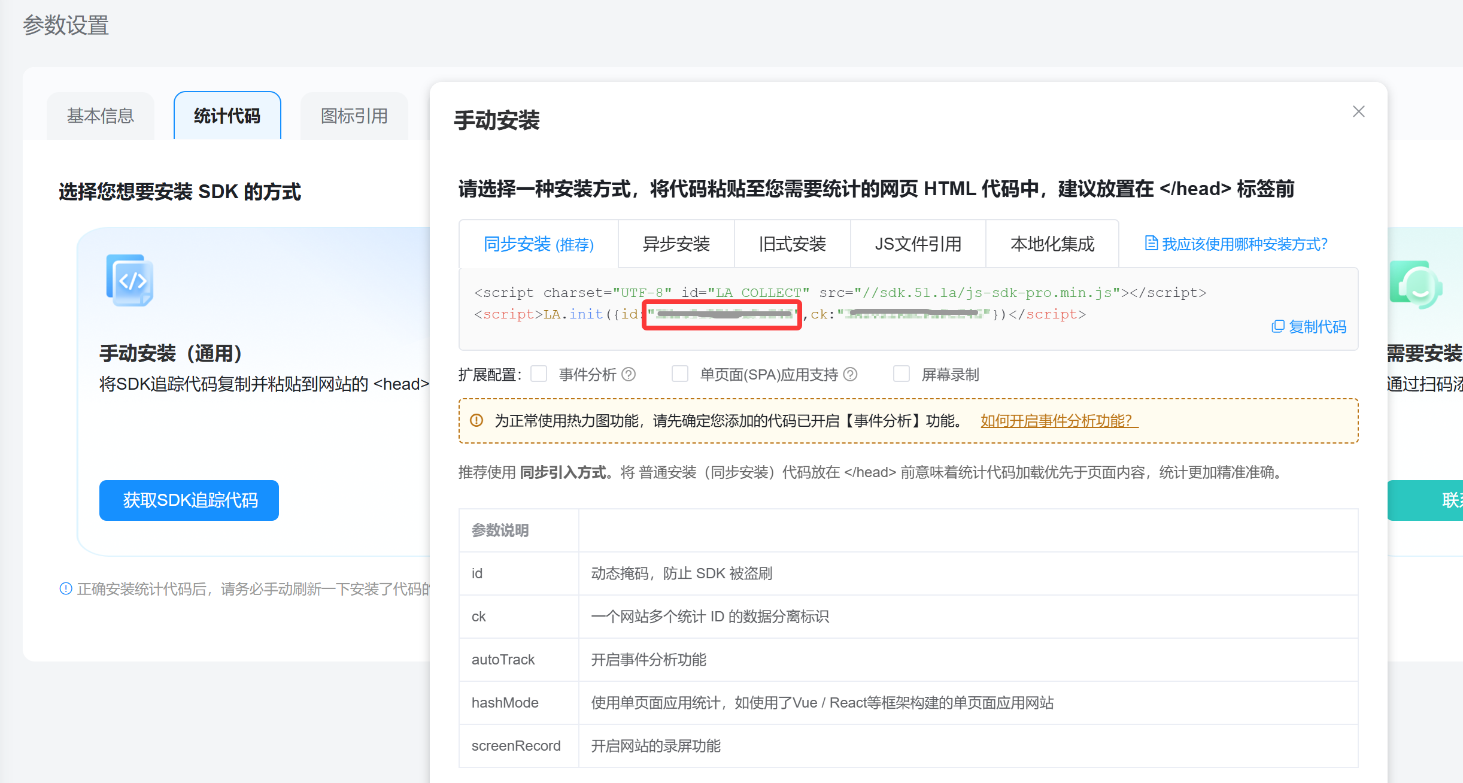
Task: Click the orange warning icon in the notice
Action: [x=476, y=420]
